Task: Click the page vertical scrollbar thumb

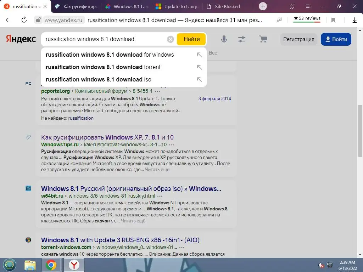Action: [360, 130]
